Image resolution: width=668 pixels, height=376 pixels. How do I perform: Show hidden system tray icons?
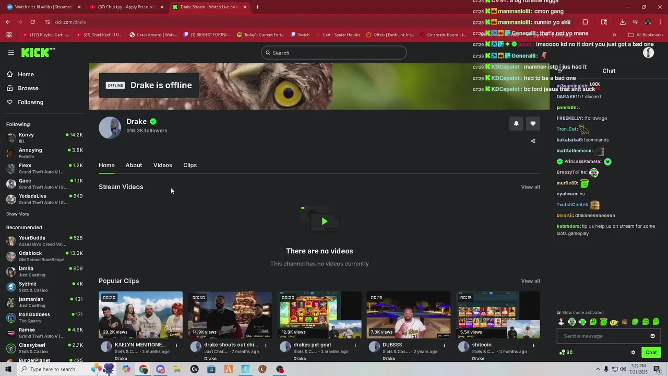click(x=598, y=369)
